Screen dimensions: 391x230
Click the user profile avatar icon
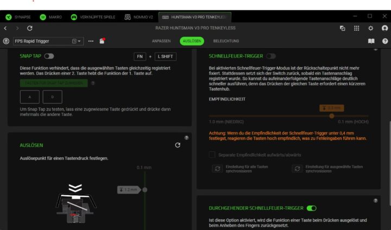tap(385, 28)
